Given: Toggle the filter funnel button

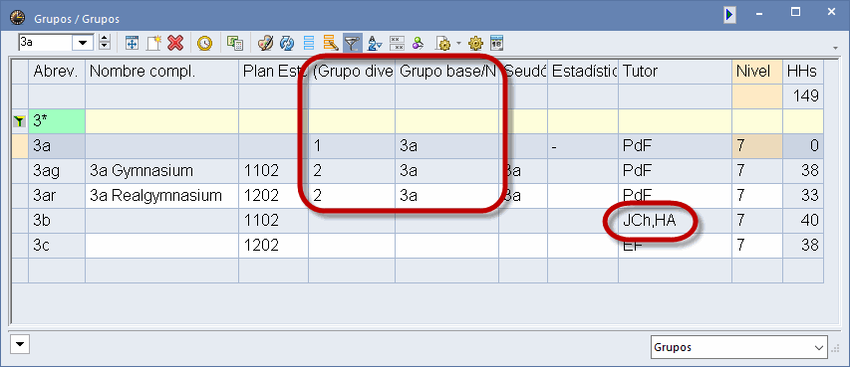Looking at the screenshot, I should click(353, 43).
